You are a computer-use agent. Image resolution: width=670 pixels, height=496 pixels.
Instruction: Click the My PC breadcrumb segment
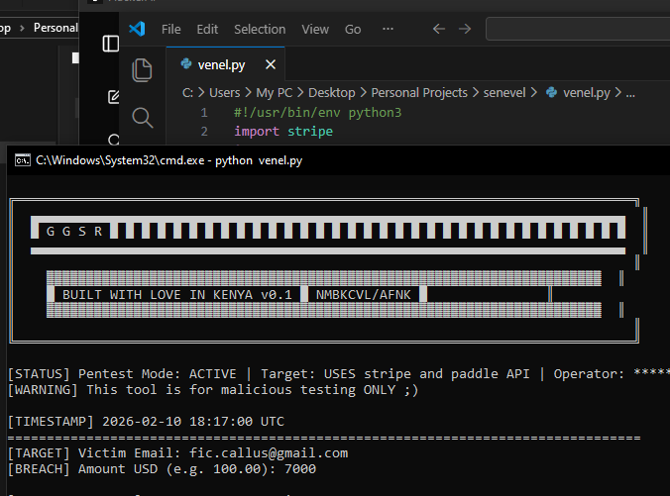(x=275, y=93)
